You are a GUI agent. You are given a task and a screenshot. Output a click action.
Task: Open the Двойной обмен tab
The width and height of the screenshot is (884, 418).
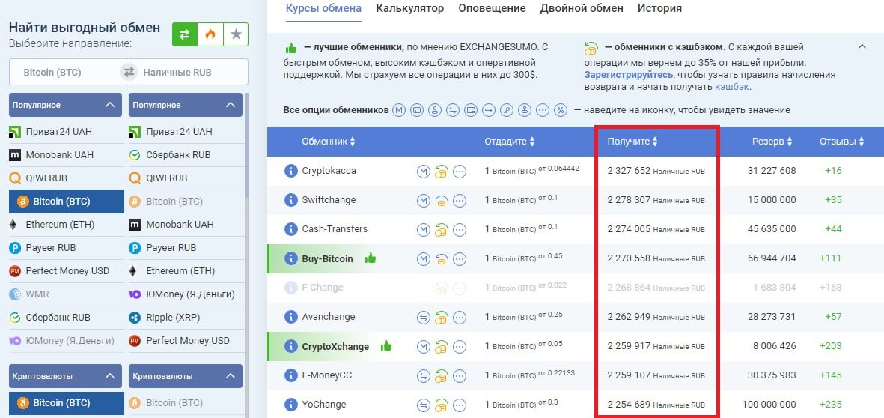coord(582,8)
